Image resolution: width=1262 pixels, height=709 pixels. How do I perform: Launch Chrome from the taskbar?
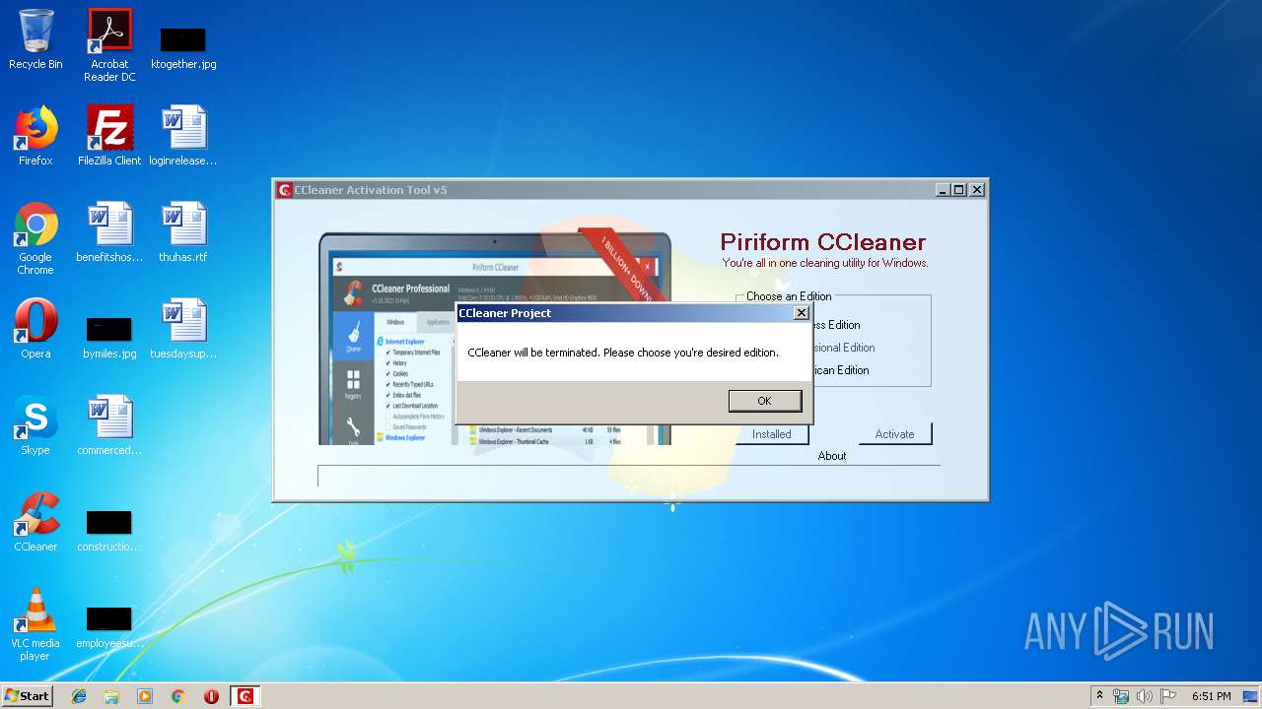click(177, 696)
